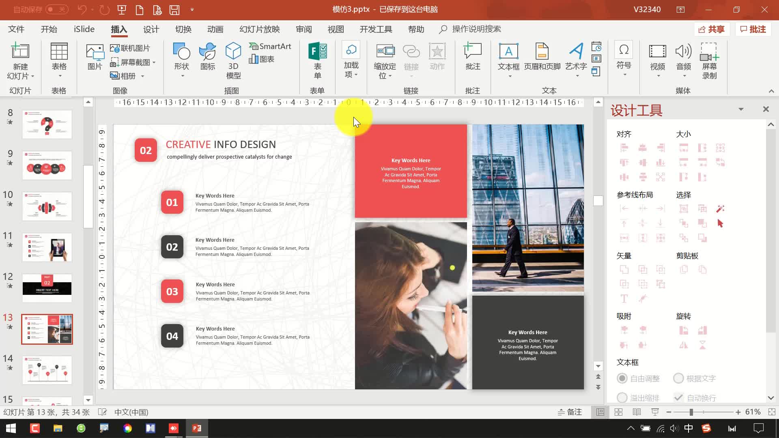Click the save icon in quick access toolbar
The width and height of the screenshot is (779, 438).
tap(174, 10)
